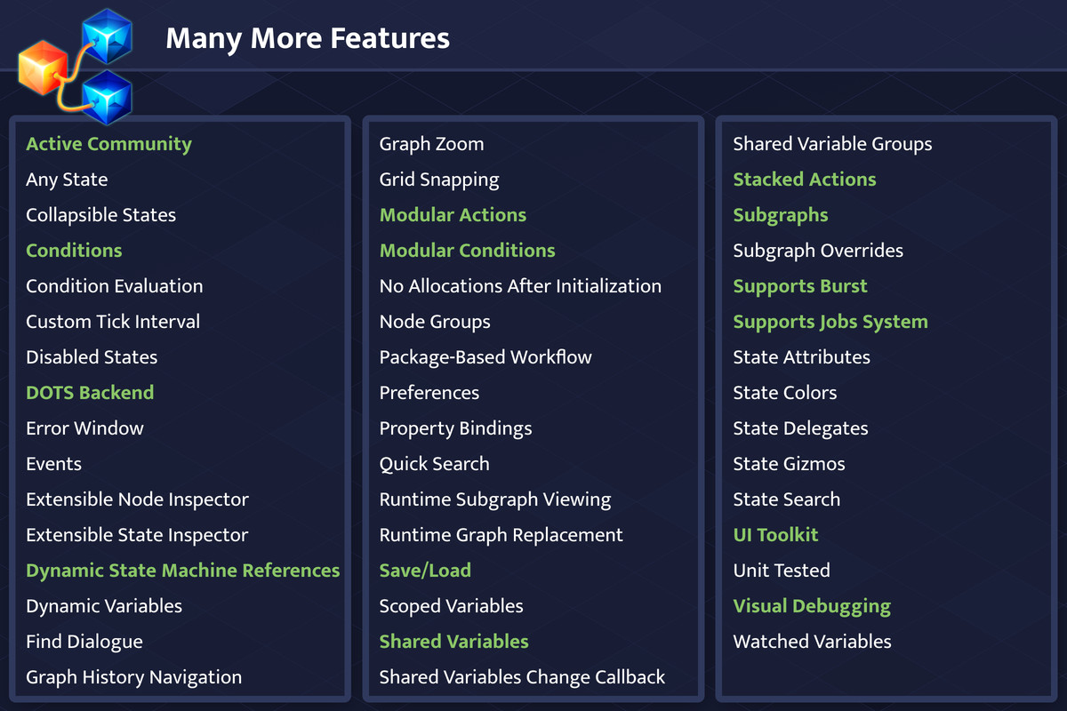Viewport: 1067px width, 711px height.
Task: Click the Graph History Navigation entry
Action: click(133, 678)
